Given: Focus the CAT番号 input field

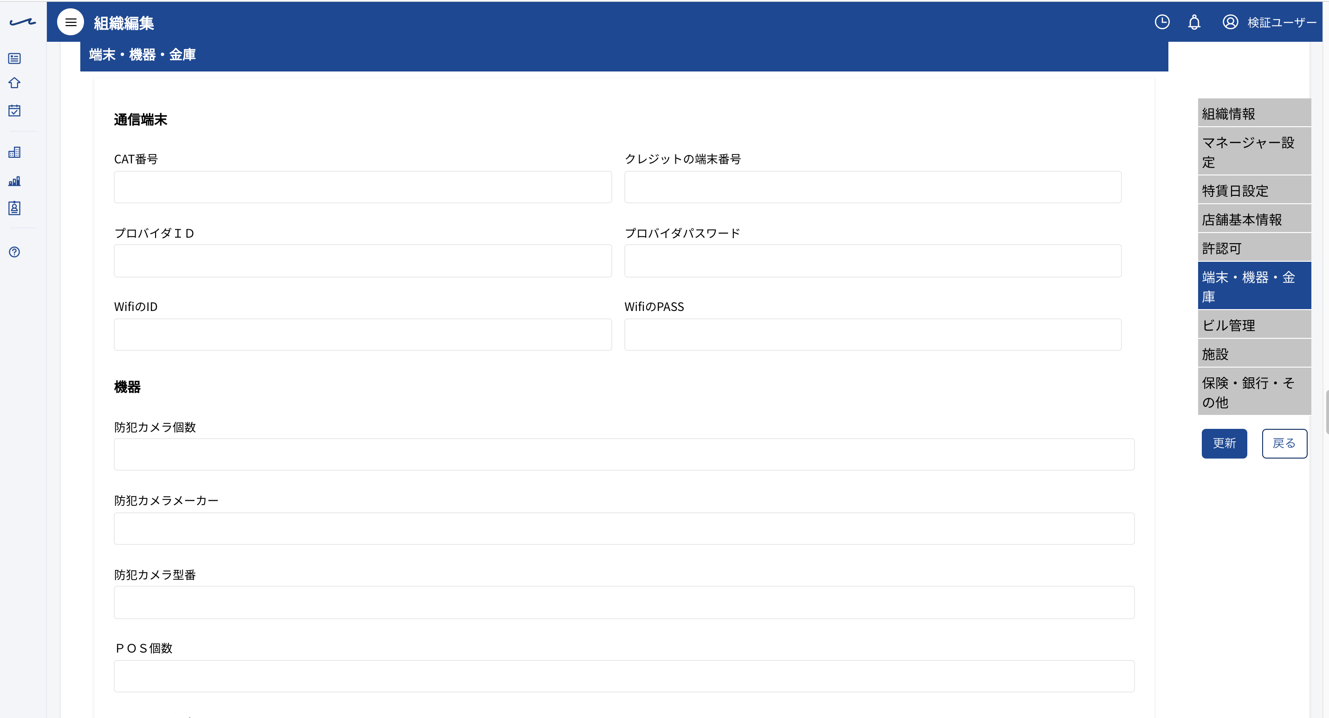Looking at the screenshot, I should point(363,187).
